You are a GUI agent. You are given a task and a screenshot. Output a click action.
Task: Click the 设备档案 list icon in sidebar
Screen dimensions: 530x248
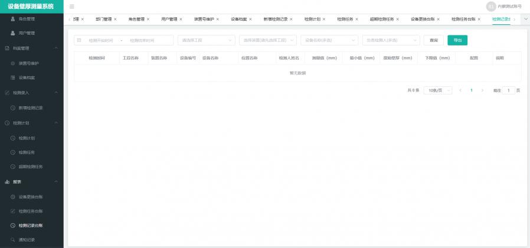click(13, 78)
